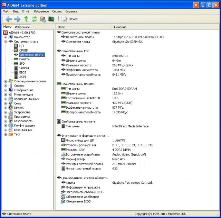The width and height of the screenshot is (221, 218).
Task: Expand the Сеть tree node
Action: coord(6,103)
